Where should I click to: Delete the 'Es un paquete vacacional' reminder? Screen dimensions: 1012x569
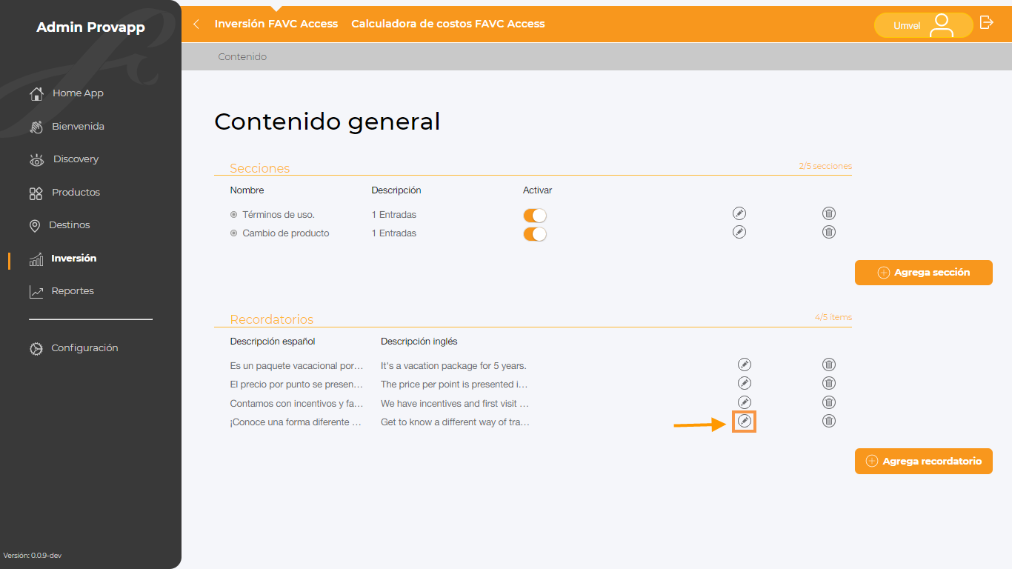(829, 365)
